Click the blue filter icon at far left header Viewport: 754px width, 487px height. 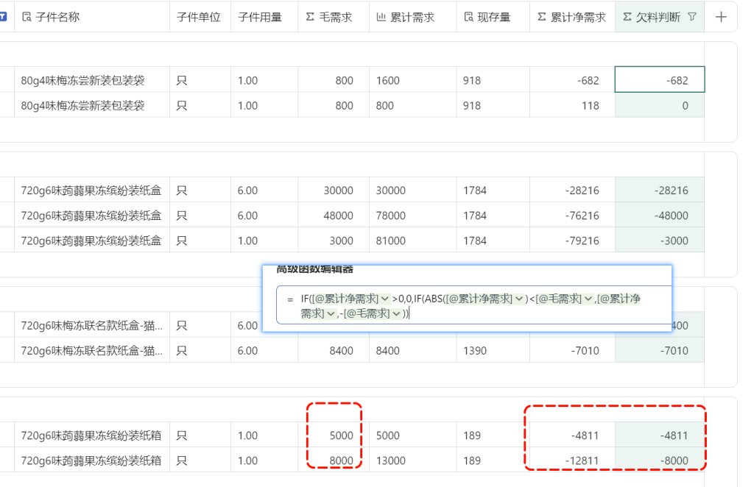(3, 17)
